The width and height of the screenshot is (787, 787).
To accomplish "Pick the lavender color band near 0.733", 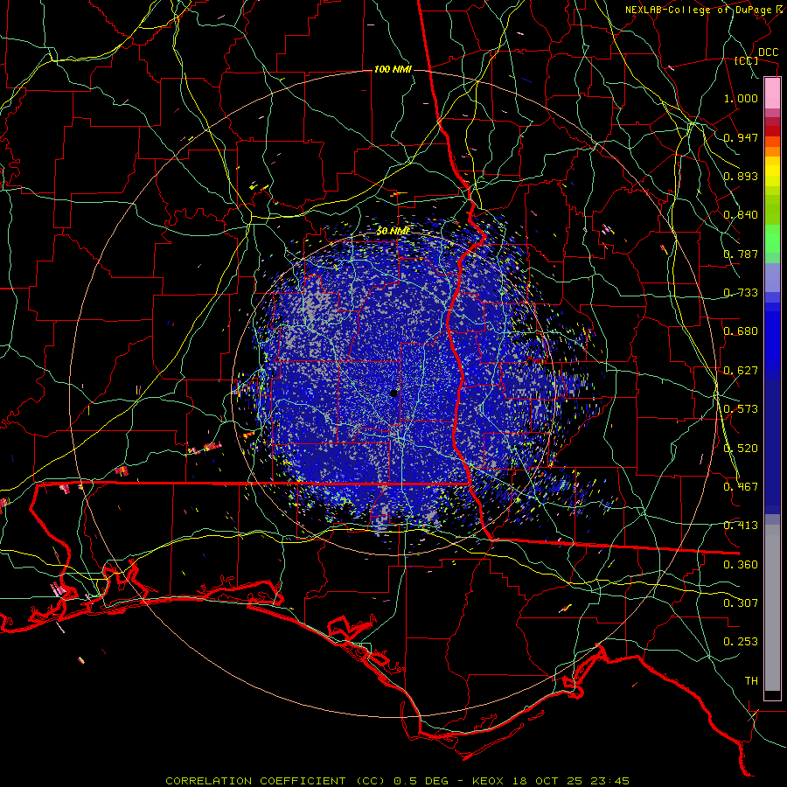I will pos(772,277).
